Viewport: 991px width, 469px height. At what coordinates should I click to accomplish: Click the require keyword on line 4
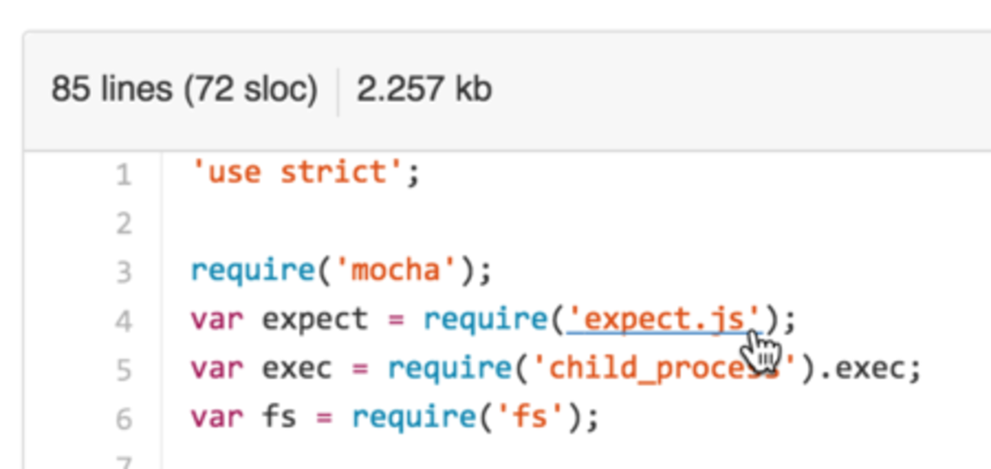point(486,320)
